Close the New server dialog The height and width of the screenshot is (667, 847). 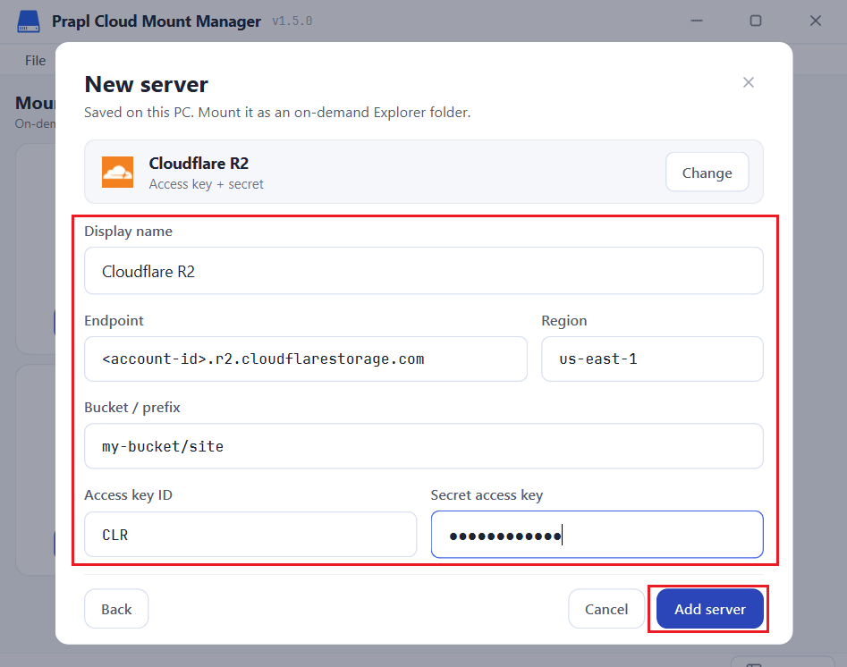pos(748,82)
